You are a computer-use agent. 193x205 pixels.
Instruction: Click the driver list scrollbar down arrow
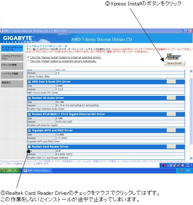click(191, 158)
